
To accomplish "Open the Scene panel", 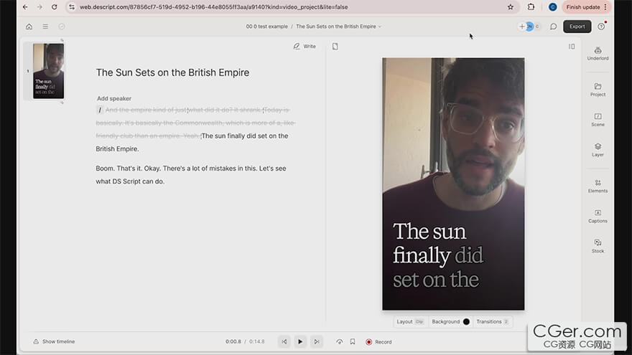I will pos(598,120).
